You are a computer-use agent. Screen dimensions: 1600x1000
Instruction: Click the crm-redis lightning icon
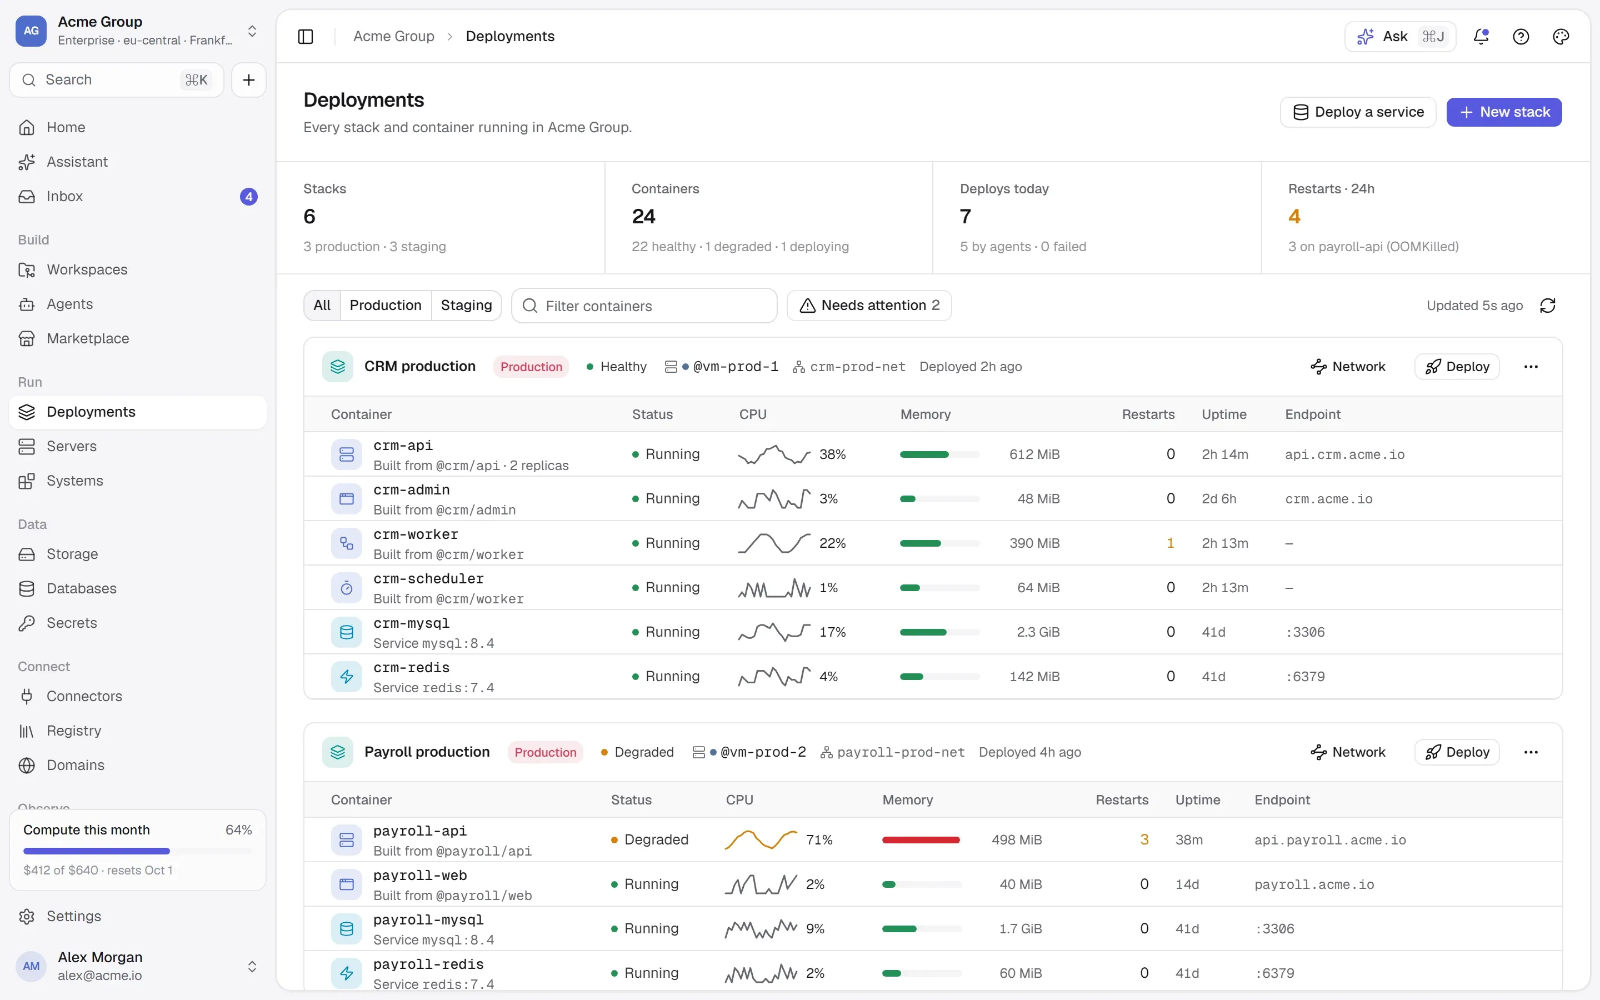tap(347, 676)
